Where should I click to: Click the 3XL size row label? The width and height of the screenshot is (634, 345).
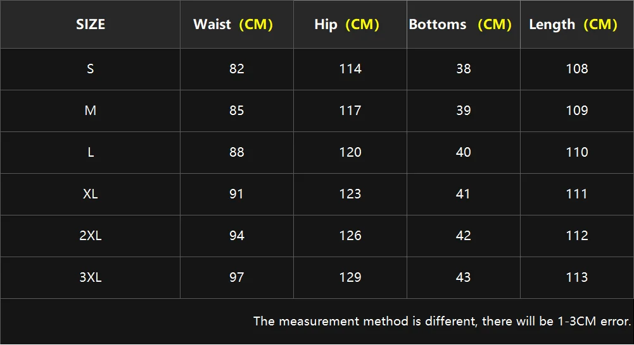91,277
